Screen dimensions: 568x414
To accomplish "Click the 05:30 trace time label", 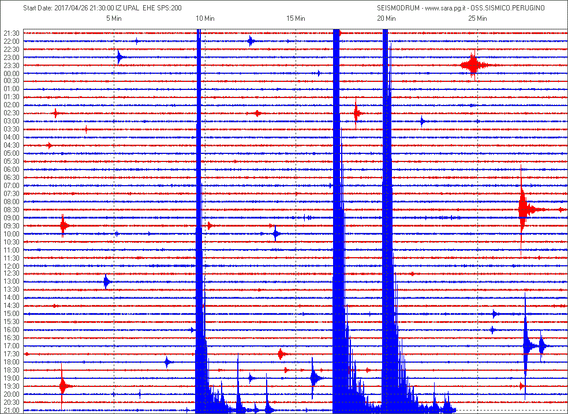I will tap(11, 161).
